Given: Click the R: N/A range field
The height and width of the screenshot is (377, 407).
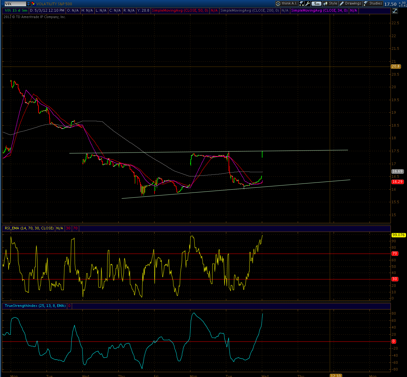Looking at the screenshot, I should point(129,11).
